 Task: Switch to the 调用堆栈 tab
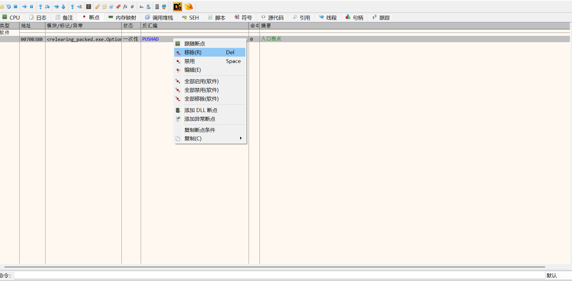click(x=159, y=17)
